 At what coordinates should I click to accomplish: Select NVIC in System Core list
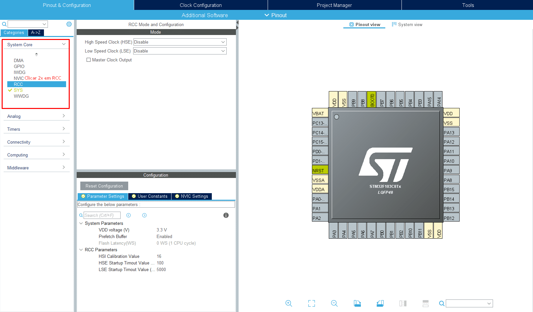[19, 78]
